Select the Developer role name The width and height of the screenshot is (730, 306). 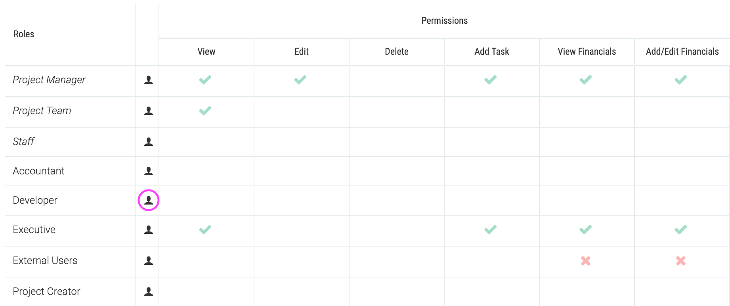(35, 200)
